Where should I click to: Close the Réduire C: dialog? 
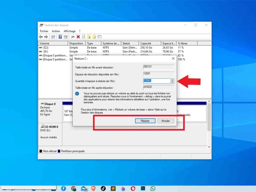(173, 58)
